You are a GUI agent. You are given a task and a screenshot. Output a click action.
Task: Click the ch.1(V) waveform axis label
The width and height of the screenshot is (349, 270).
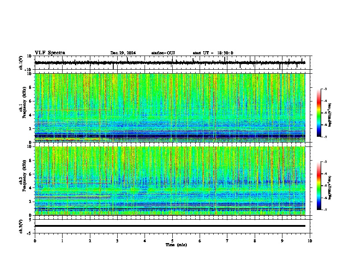(x=21, y=63)
